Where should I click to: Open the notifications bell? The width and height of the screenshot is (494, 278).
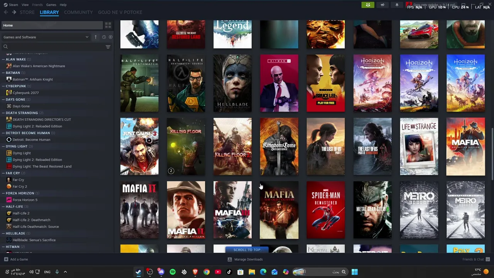coord(397,5)
